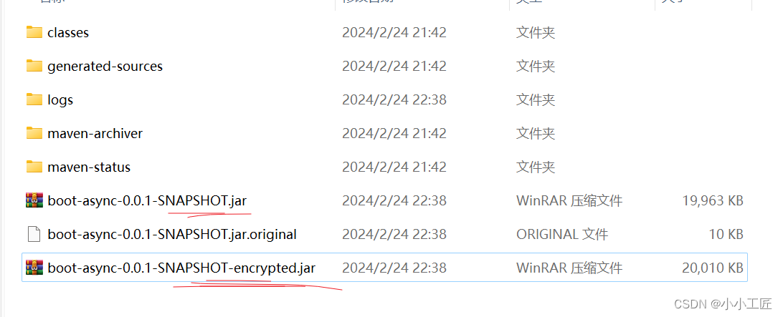Click logs folder date 2024/2/24 22:38
Screen dimensions: 783x317
click(x=394, y=99)
